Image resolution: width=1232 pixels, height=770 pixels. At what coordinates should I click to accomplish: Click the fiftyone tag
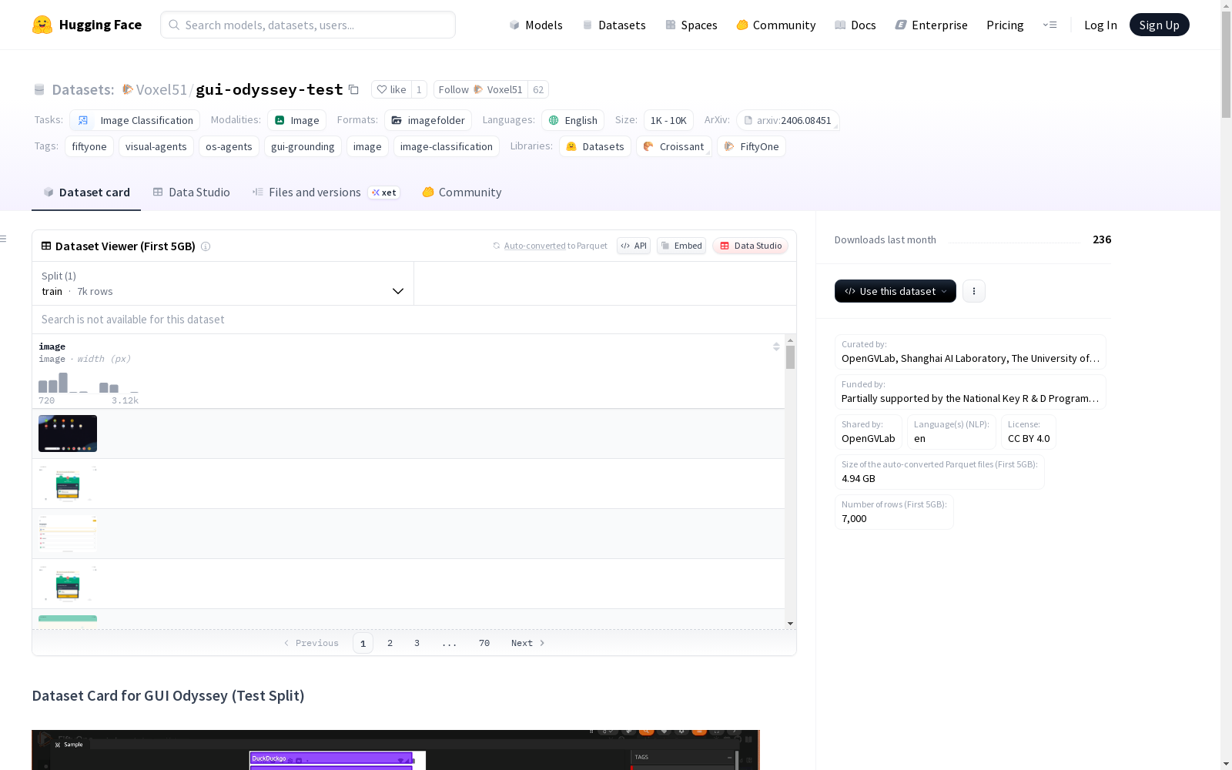coord(89,146)
